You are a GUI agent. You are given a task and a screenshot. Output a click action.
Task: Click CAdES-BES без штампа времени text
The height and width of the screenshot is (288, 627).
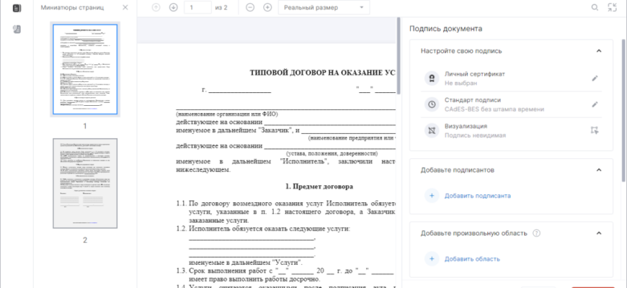coord(494,109)
